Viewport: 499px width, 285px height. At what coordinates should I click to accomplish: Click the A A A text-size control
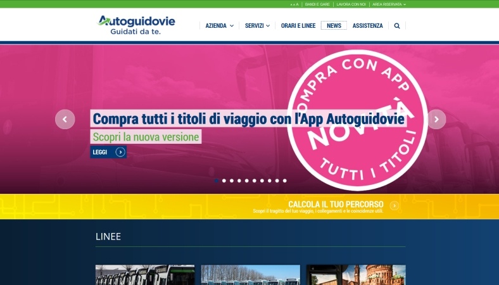coord(294,4)
